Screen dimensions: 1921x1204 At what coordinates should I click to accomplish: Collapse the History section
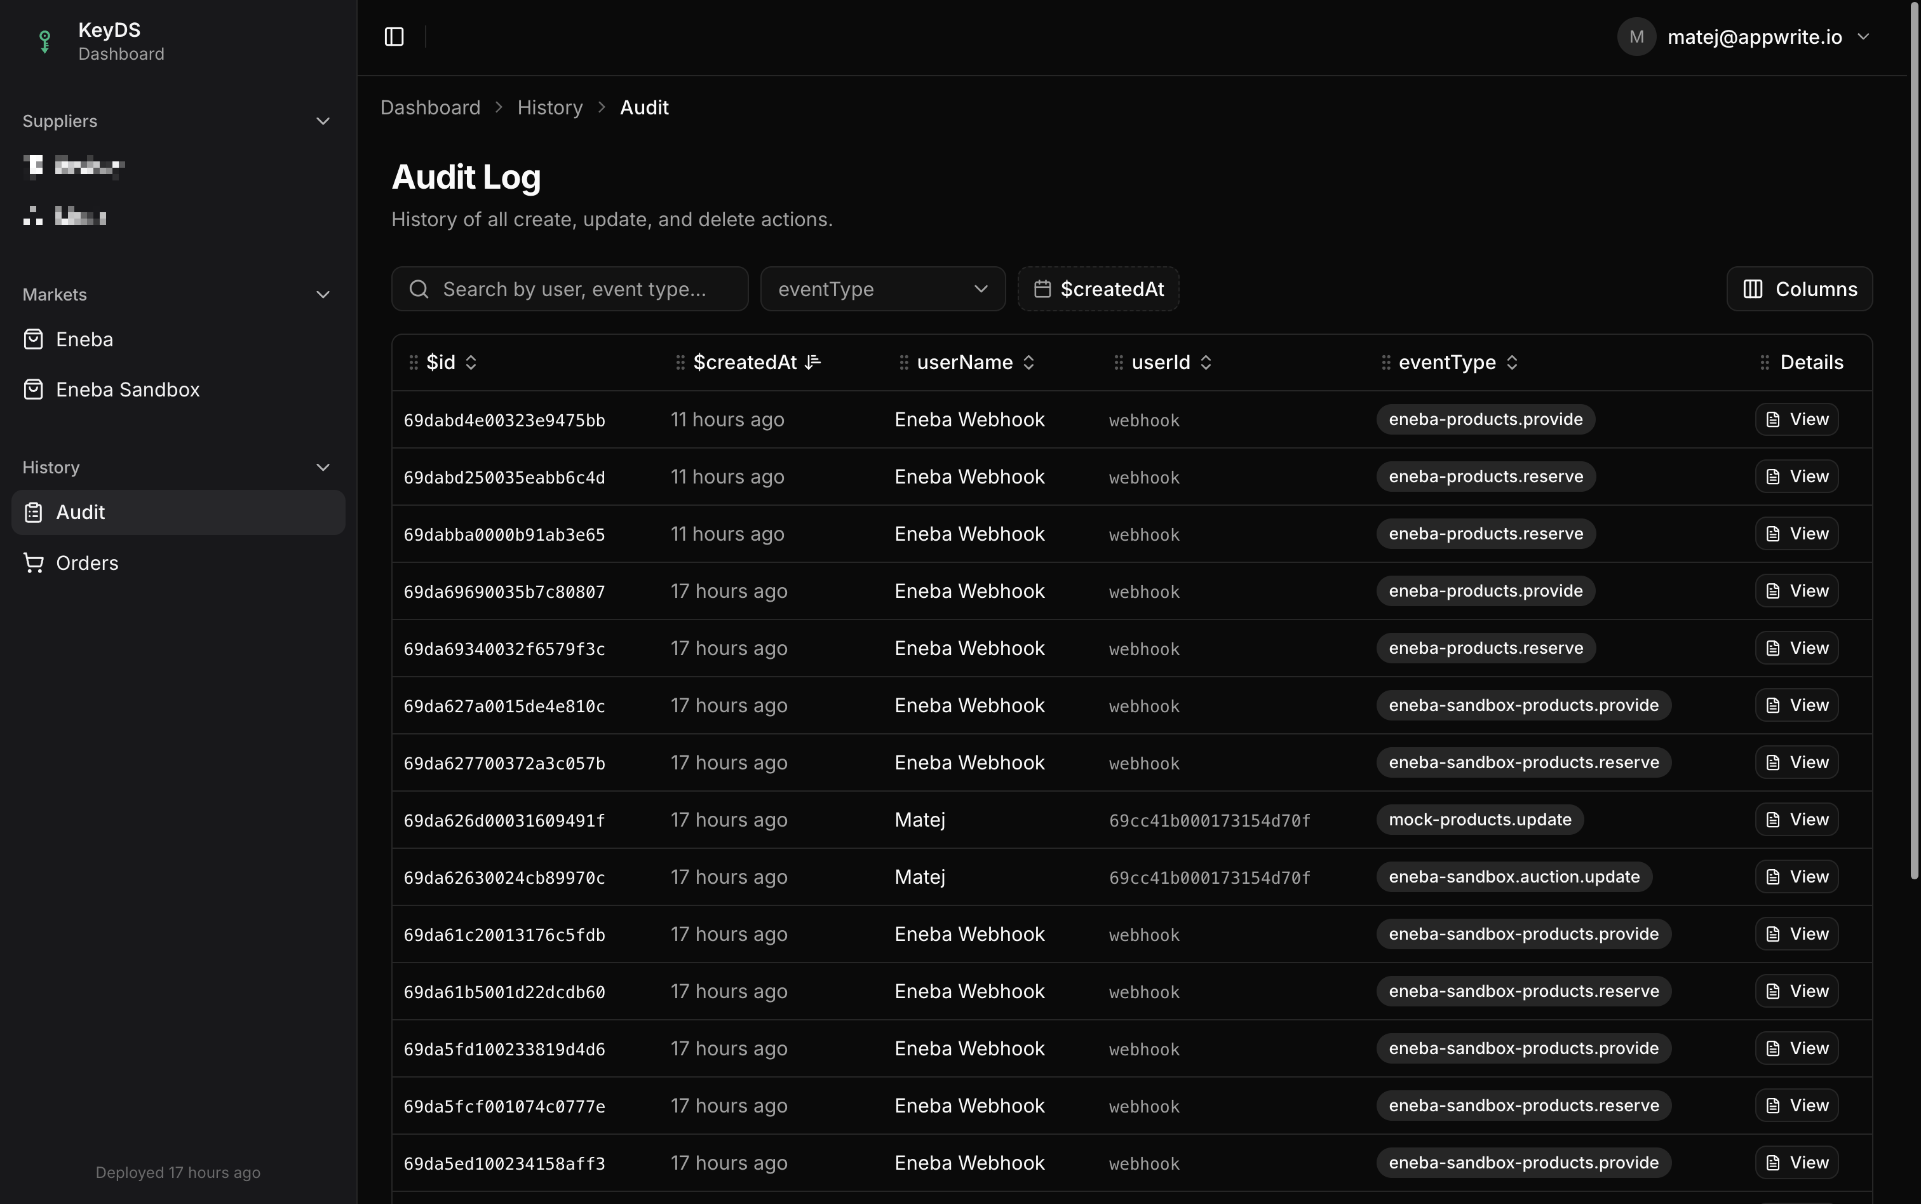click(x=323, y=466)
